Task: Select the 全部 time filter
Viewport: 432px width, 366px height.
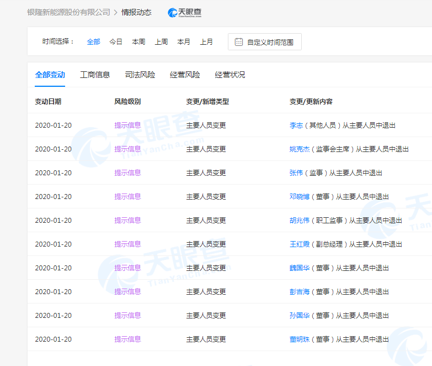Action: pos(93,42)
